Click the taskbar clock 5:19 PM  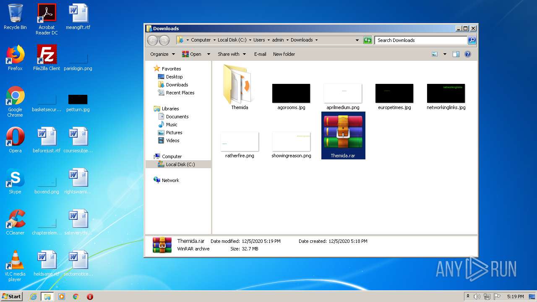click(515, 297)
